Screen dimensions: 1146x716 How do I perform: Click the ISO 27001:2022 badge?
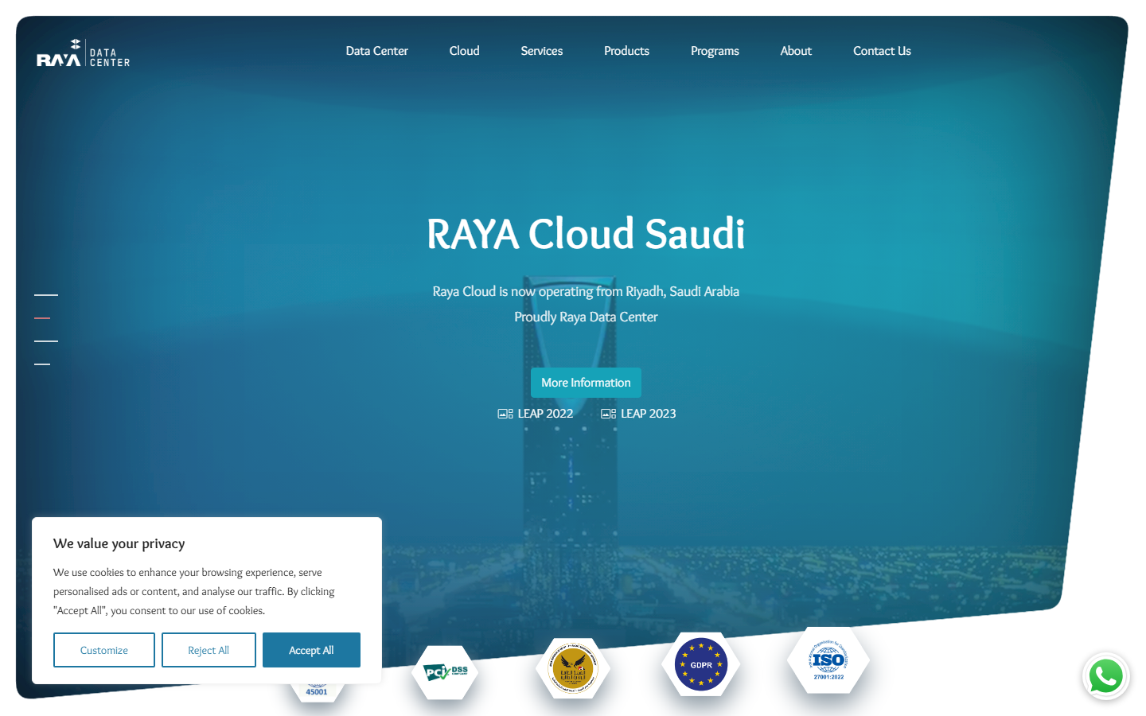pos(828,660)
